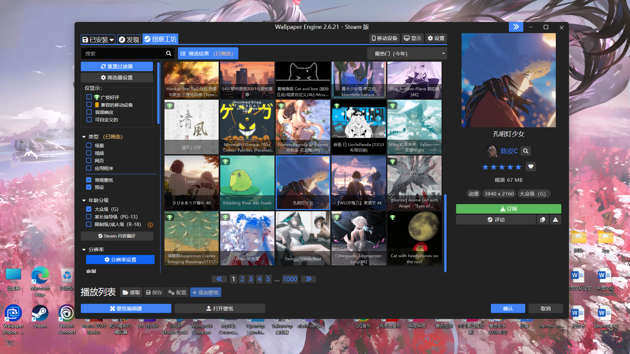Check the 家长指导级 (PG-13) checkbox

[x=89, y=217]
